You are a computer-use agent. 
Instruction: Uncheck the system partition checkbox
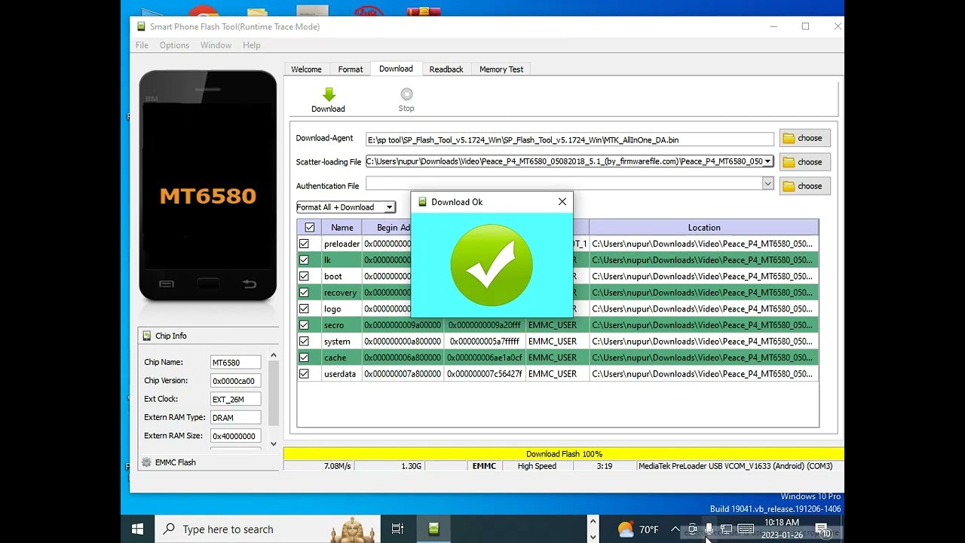(x=304, y=341)
